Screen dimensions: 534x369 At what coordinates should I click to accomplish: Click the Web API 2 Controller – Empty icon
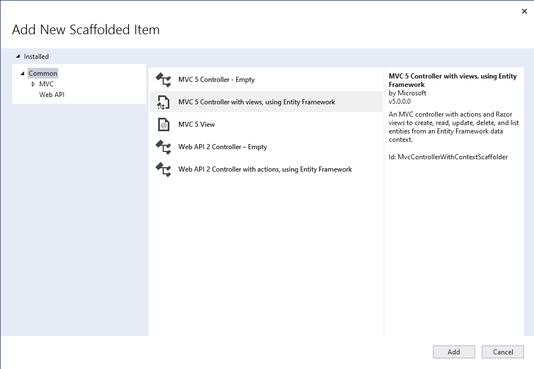163,146
